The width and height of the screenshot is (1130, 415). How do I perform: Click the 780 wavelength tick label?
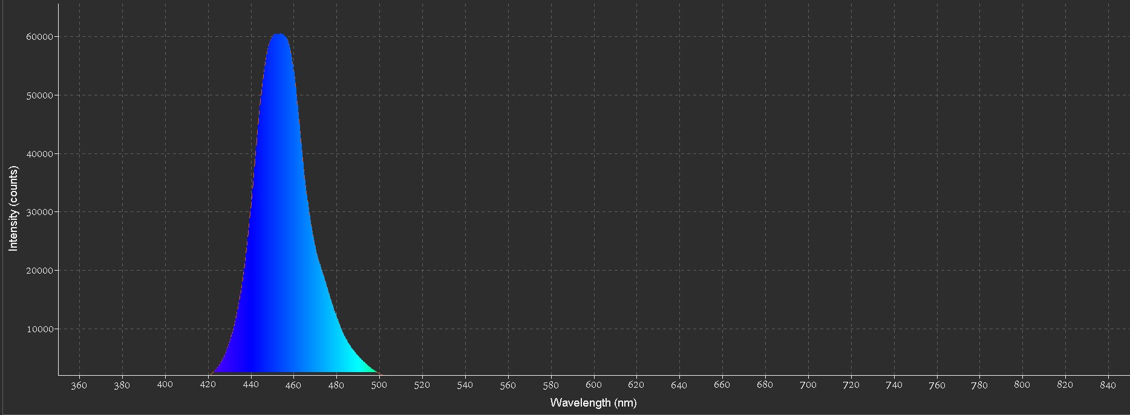tap(979, 385)
